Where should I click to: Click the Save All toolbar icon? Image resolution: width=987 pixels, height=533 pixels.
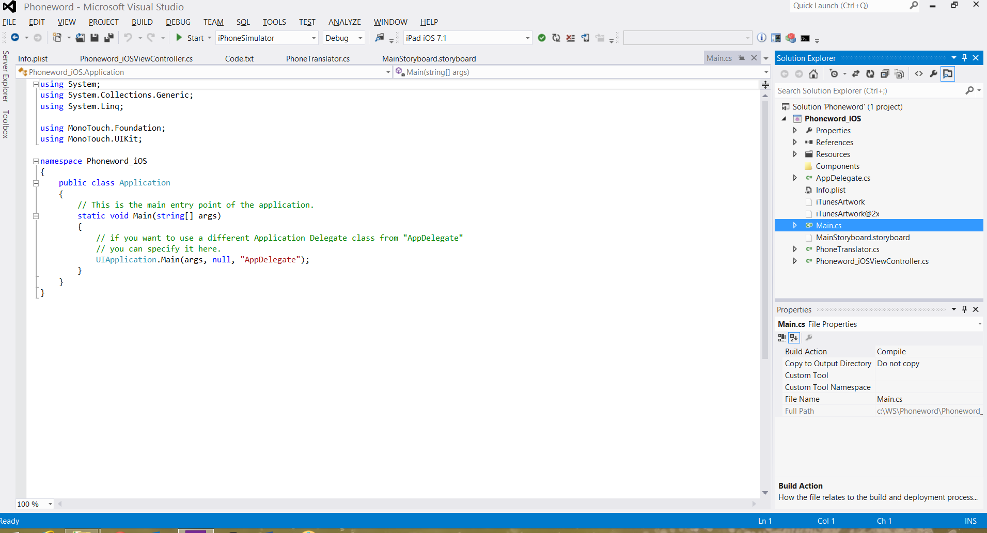tap(108, 38)
